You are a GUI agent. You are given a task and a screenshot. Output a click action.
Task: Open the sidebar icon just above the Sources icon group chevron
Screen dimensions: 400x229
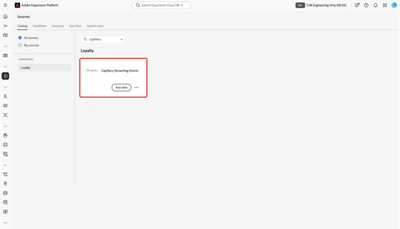pos(5,56)
